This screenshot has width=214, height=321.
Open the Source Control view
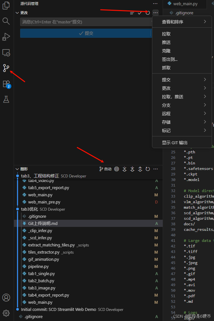[x=6, y=68]
